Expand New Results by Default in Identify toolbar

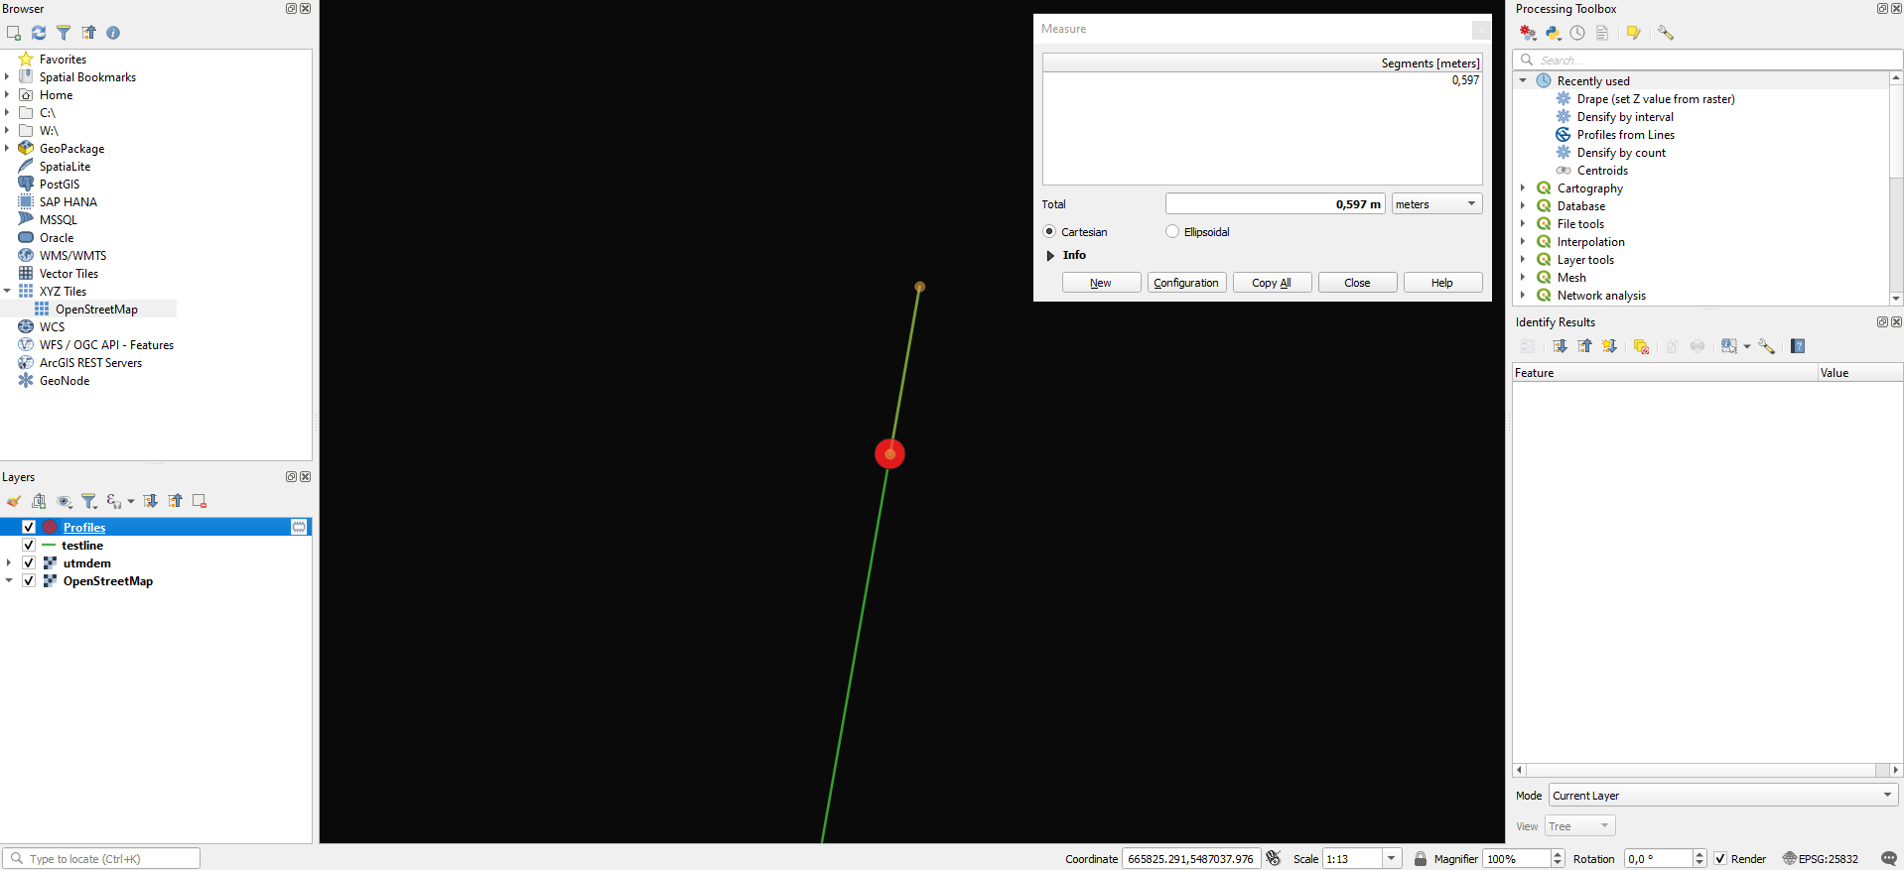[1609, 346]
